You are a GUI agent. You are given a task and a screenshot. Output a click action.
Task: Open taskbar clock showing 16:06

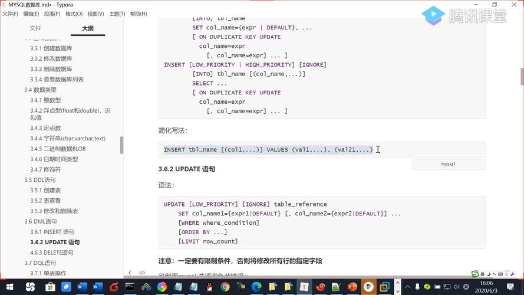(486, 287)
